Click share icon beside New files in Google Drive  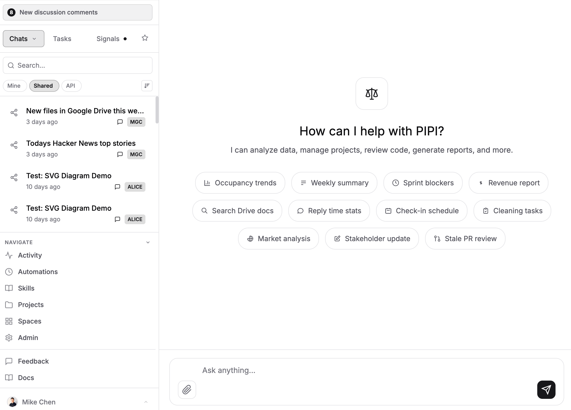point(14,113)
